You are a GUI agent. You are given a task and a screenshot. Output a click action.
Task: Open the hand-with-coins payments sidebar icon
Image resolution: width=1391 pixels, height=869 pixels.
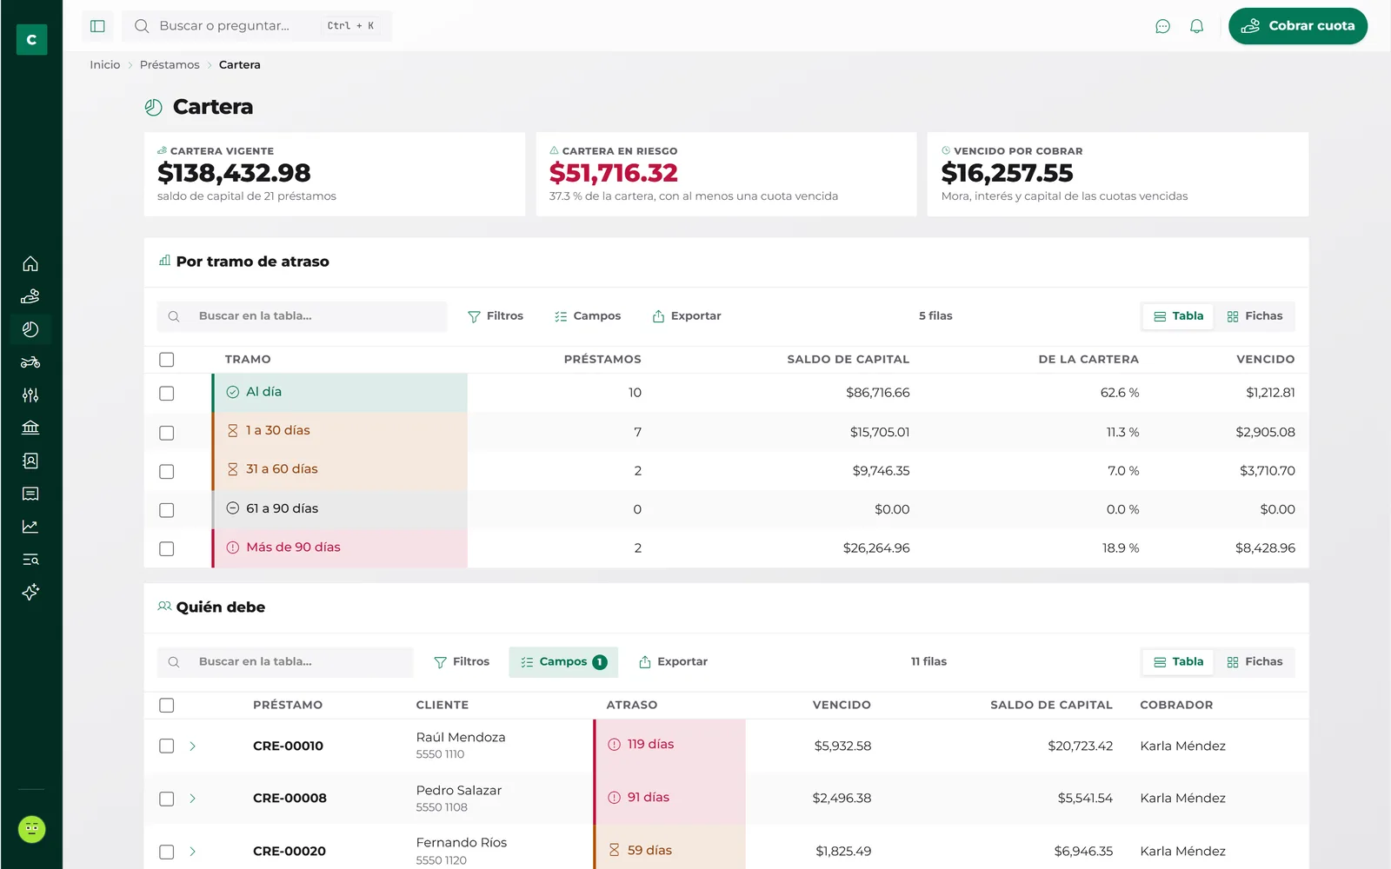tap(30, 296)
